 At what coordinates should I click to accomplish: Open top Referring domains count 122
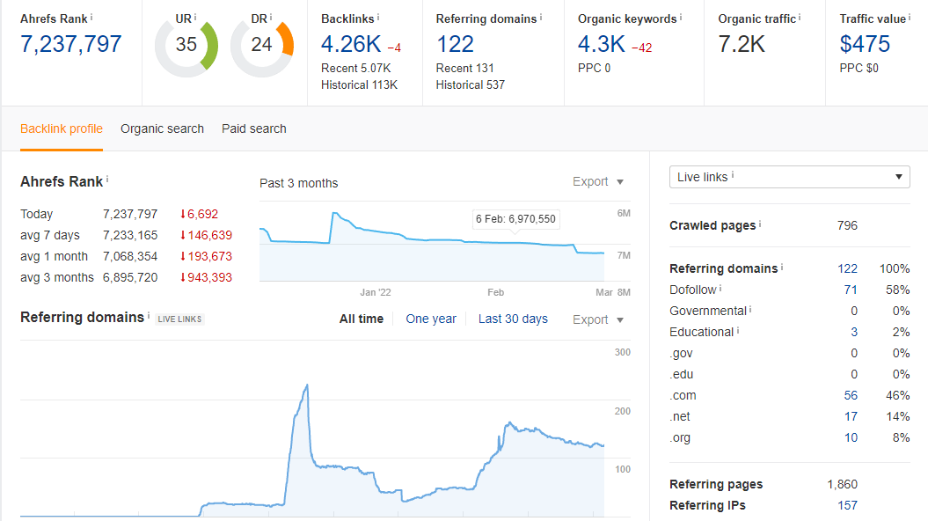pyautogui.click(x=455, y=44)
